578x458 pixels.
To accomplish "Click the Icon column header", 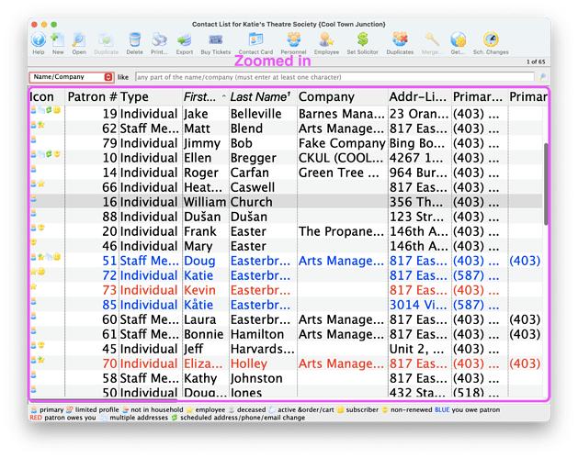I will click(47, 96).
